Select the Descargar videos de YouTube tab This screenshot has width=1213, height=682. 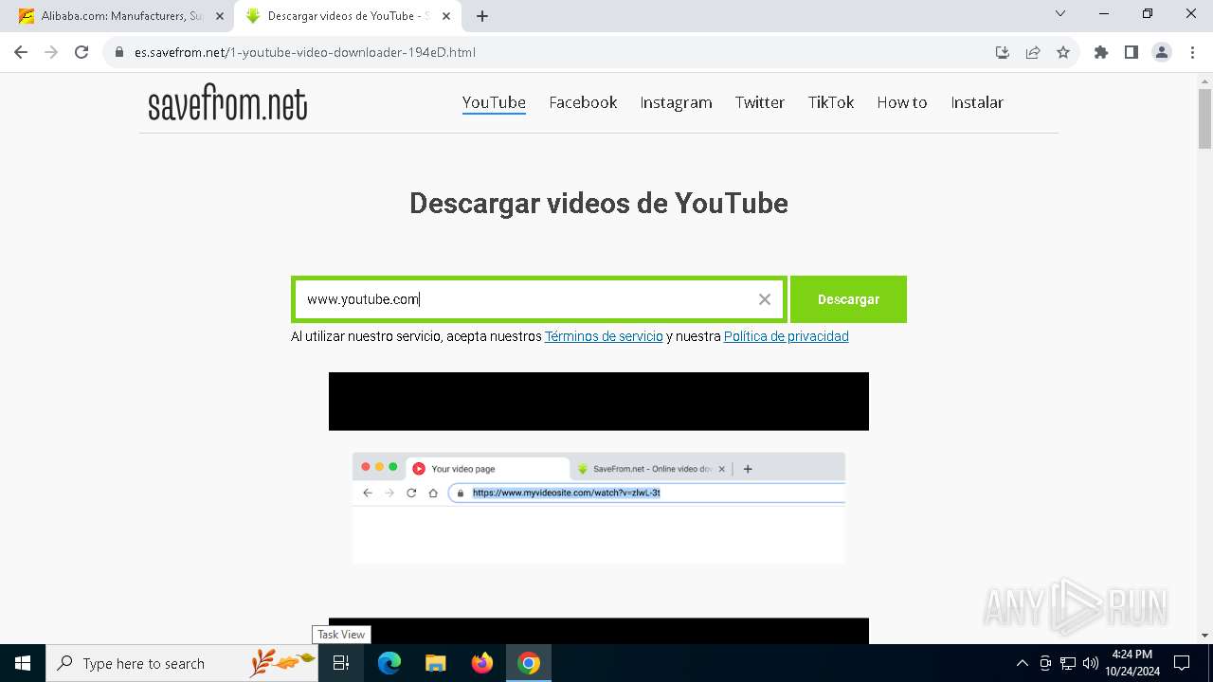pos(349,16)
